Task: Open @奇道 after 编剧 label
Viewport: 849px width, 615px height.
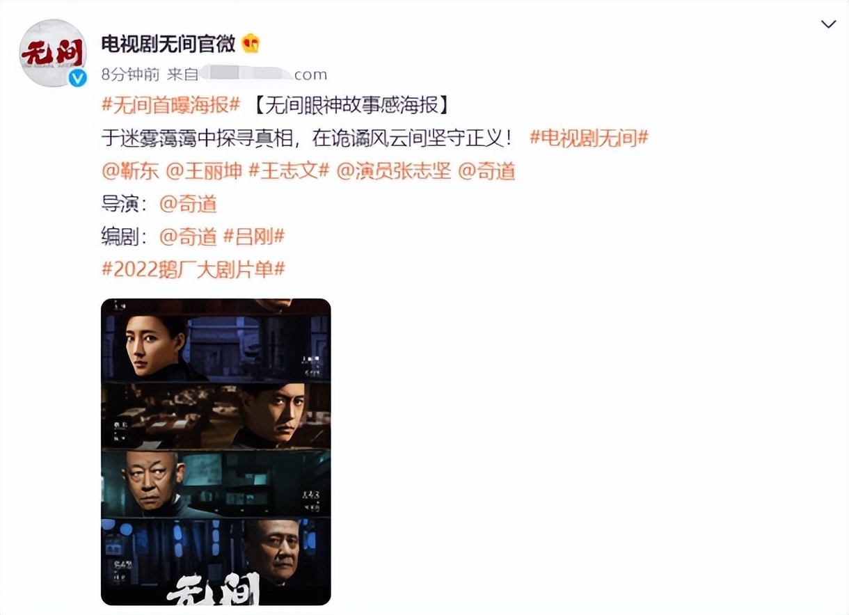Action: coord(188,237)
